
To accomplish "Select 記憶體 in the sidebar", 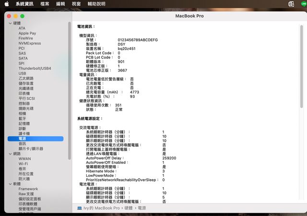I will [x=24, y=124].
